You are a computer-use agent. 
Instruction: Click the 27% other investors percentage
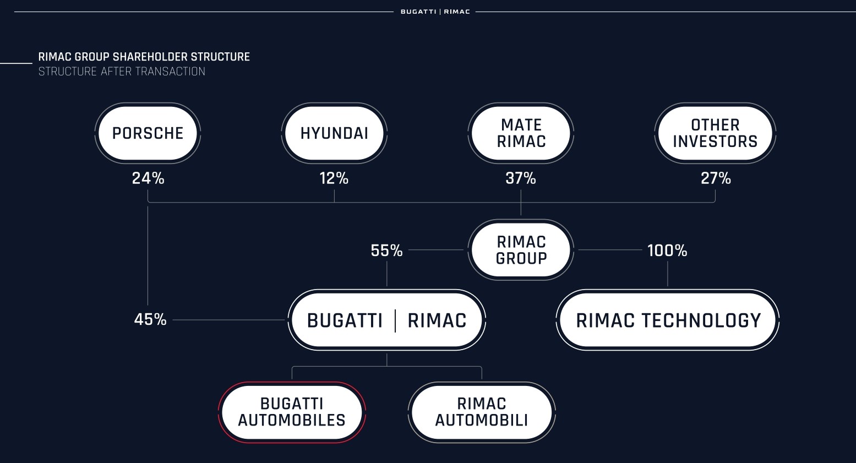[x=716, y=178]
